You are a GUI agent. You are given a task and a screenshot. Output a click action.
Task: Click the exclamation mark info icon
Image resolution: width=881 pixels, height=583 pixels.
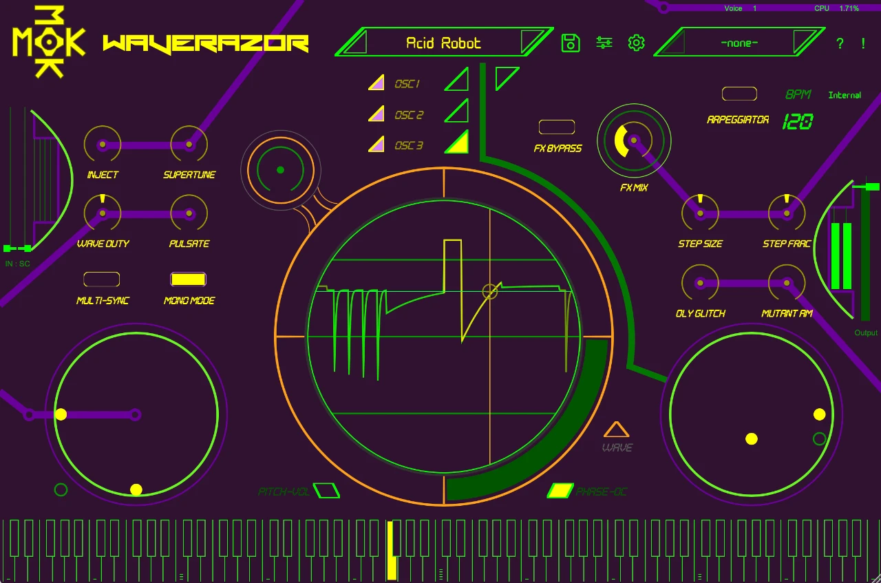[x=863, y=43]
